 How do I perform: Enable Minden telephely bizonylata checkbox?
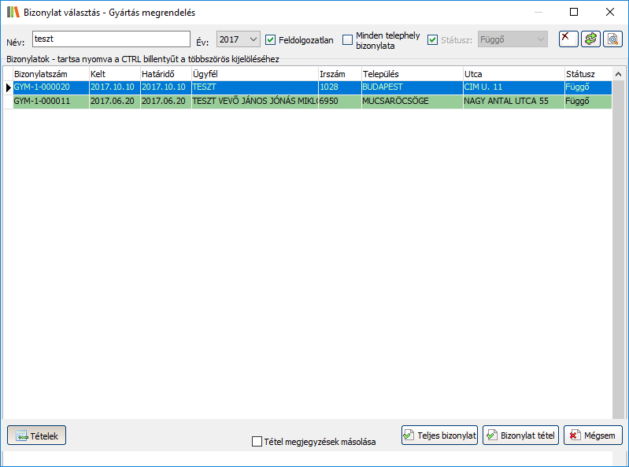pos(348,40)
